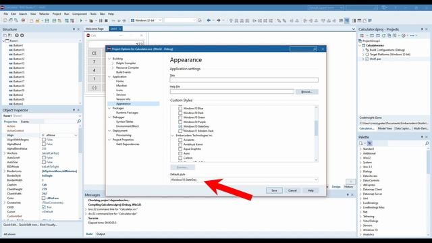
Task: Expand the Delphi Compiler node
Action: point(113,63)
